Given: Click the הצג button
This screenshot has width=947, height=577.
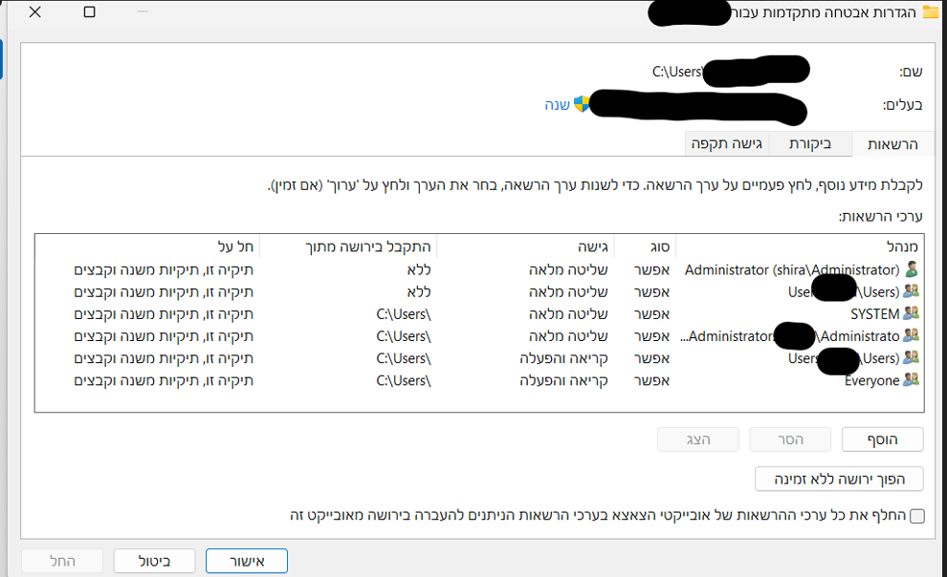Looking at the screenshot, I should 698,439.
